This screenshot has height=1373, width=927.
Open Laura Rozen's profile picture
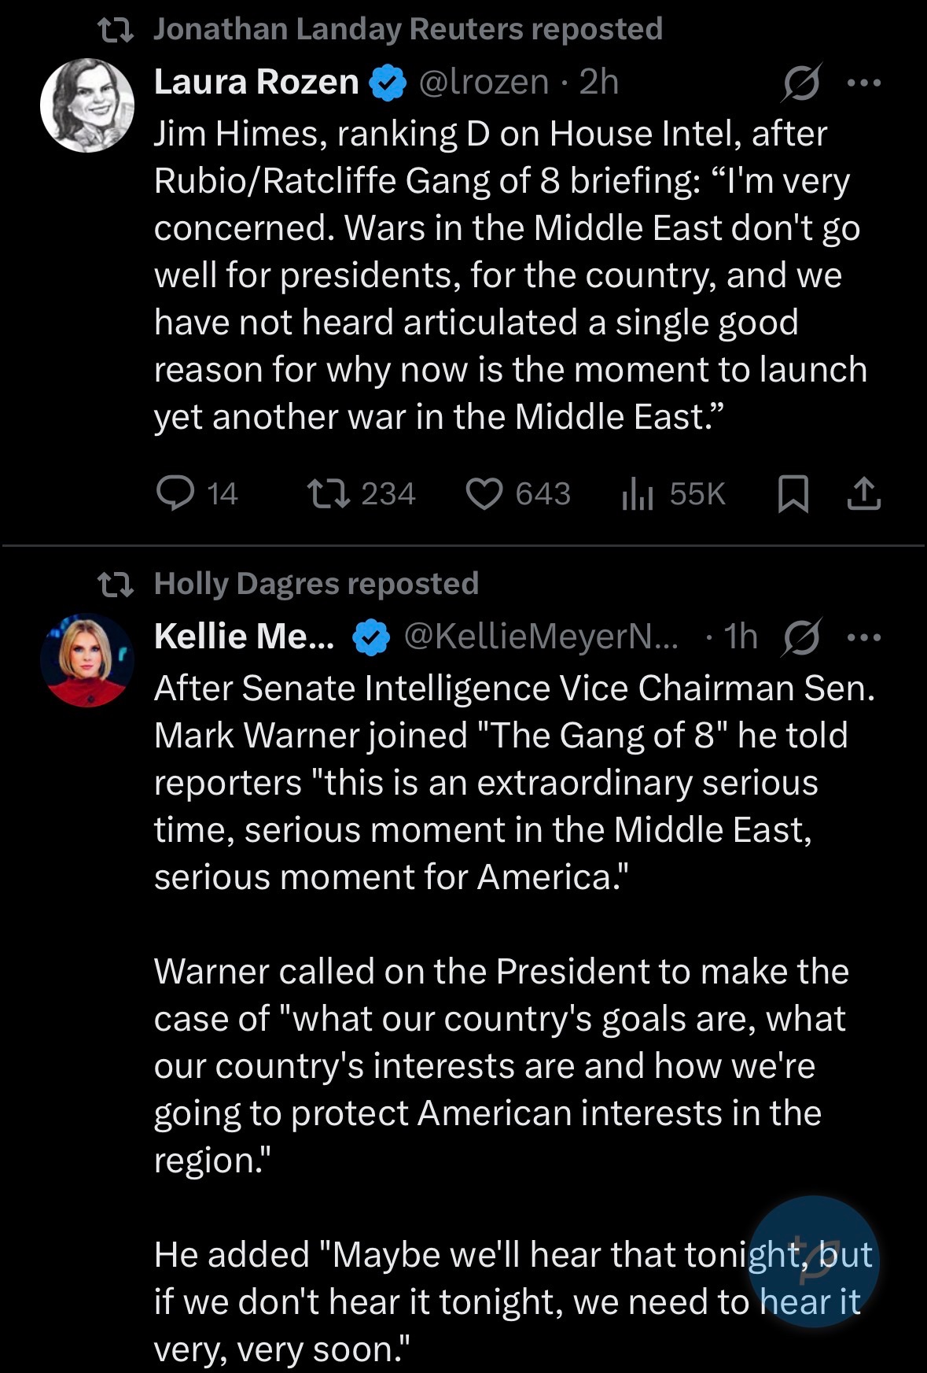tap(87, 105)
